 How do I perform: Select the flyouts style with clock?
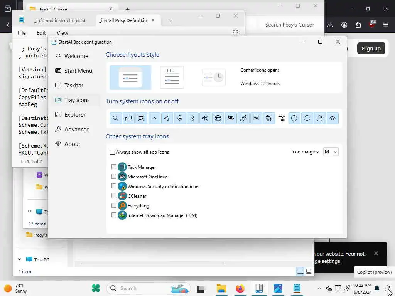(x=214, y=77)
